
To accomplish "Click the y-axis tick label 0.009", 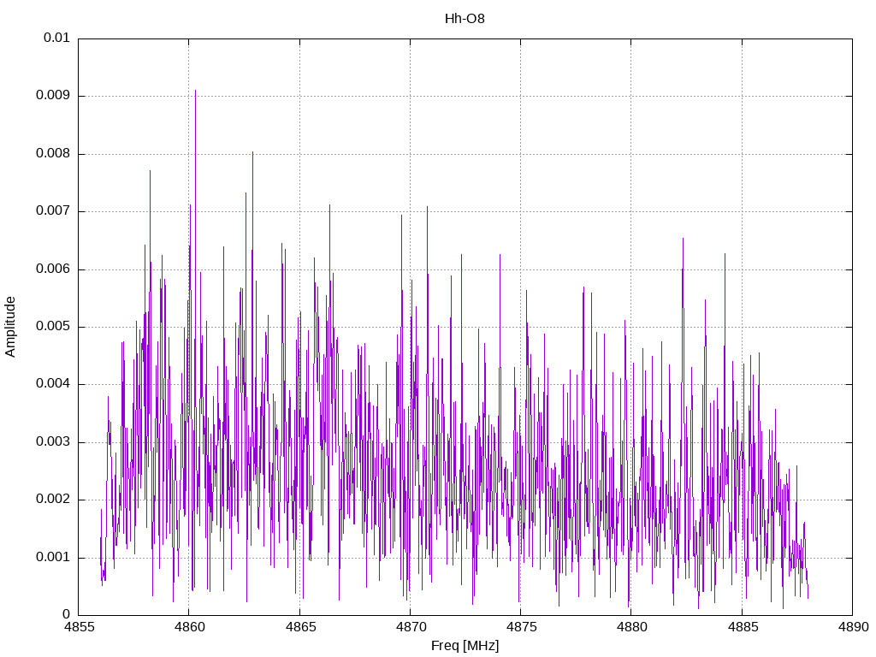I will (x=52, y=96).
